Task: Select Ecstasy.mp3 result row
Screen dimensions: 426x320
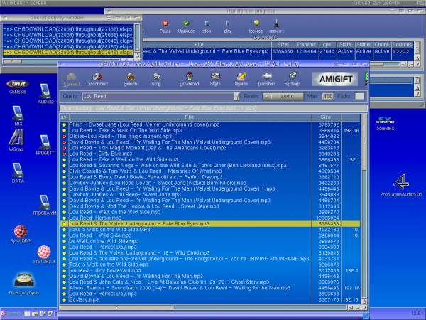Action: (210, 299)
